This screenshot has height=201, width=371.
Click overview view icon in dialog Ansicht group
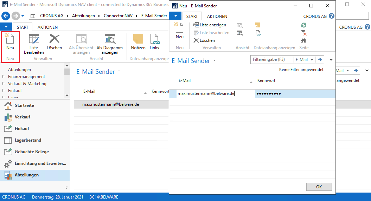240,25
